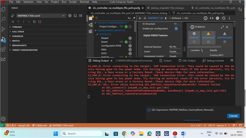Open the File menu
Image resolution: width=246 pixels, height=138 pixels.
tap(11, 2)
